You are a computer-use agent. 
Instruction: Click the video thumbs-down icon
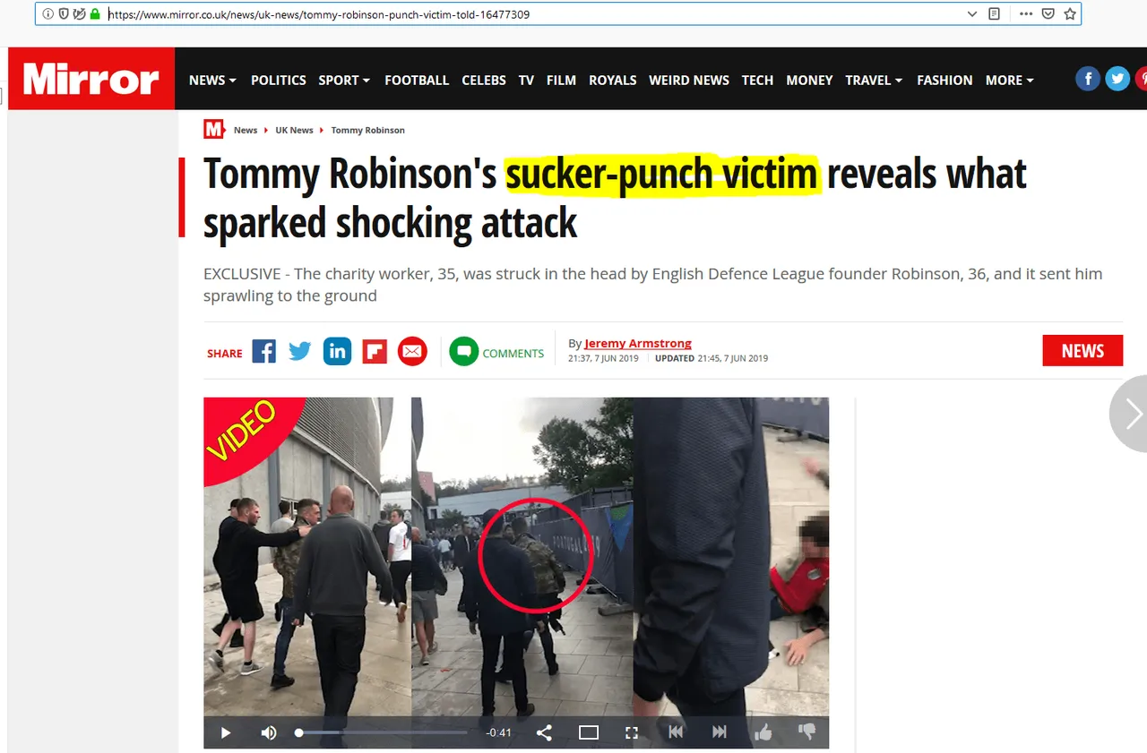806,732
